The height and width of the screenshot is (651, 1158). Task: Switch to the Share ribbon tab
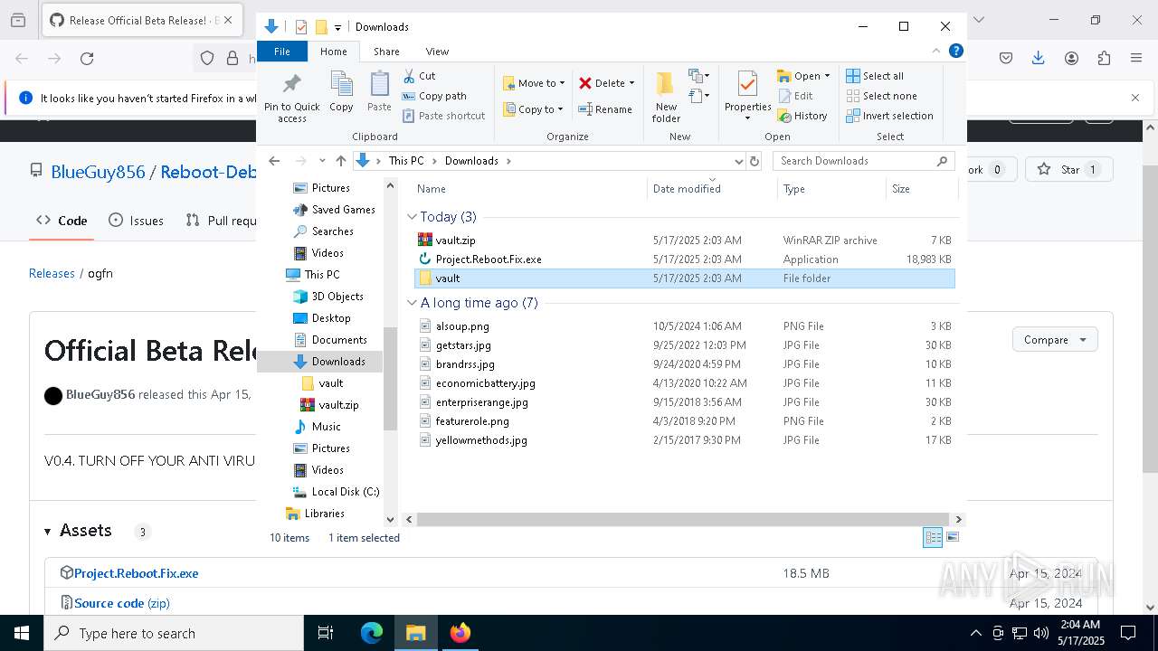pyautogui.click(x=386, y=52)
